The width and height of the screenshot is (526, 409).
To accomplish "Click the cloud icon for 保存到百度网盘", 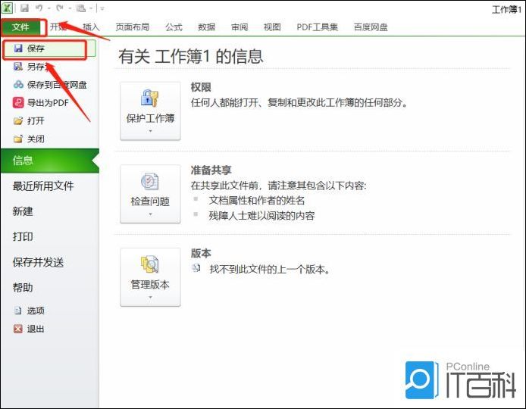I will (x=18, y=85).
